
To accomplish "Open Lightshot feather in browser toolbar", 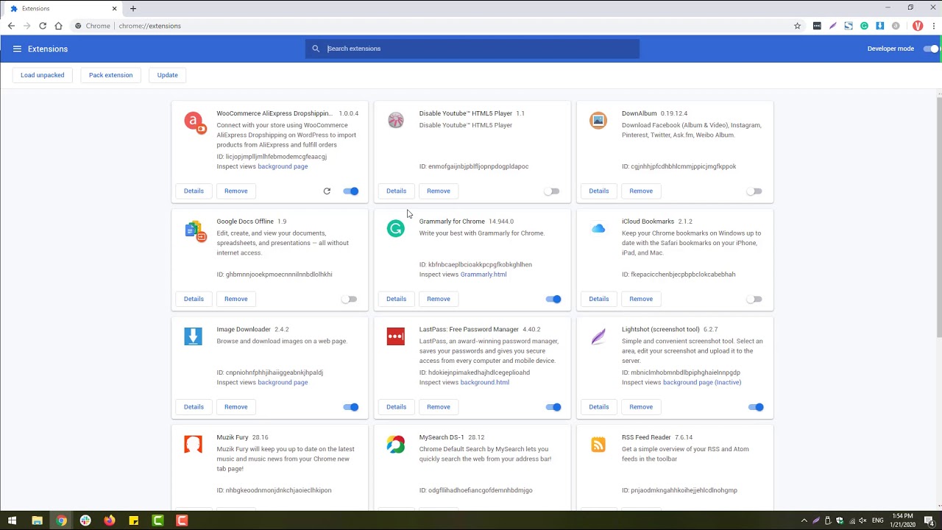I will pos(832,26).
